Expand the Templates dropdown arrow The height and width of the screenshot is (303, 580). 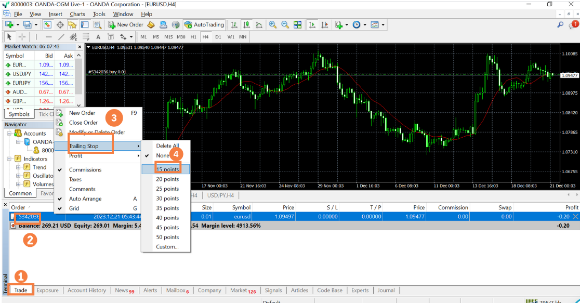383,25
